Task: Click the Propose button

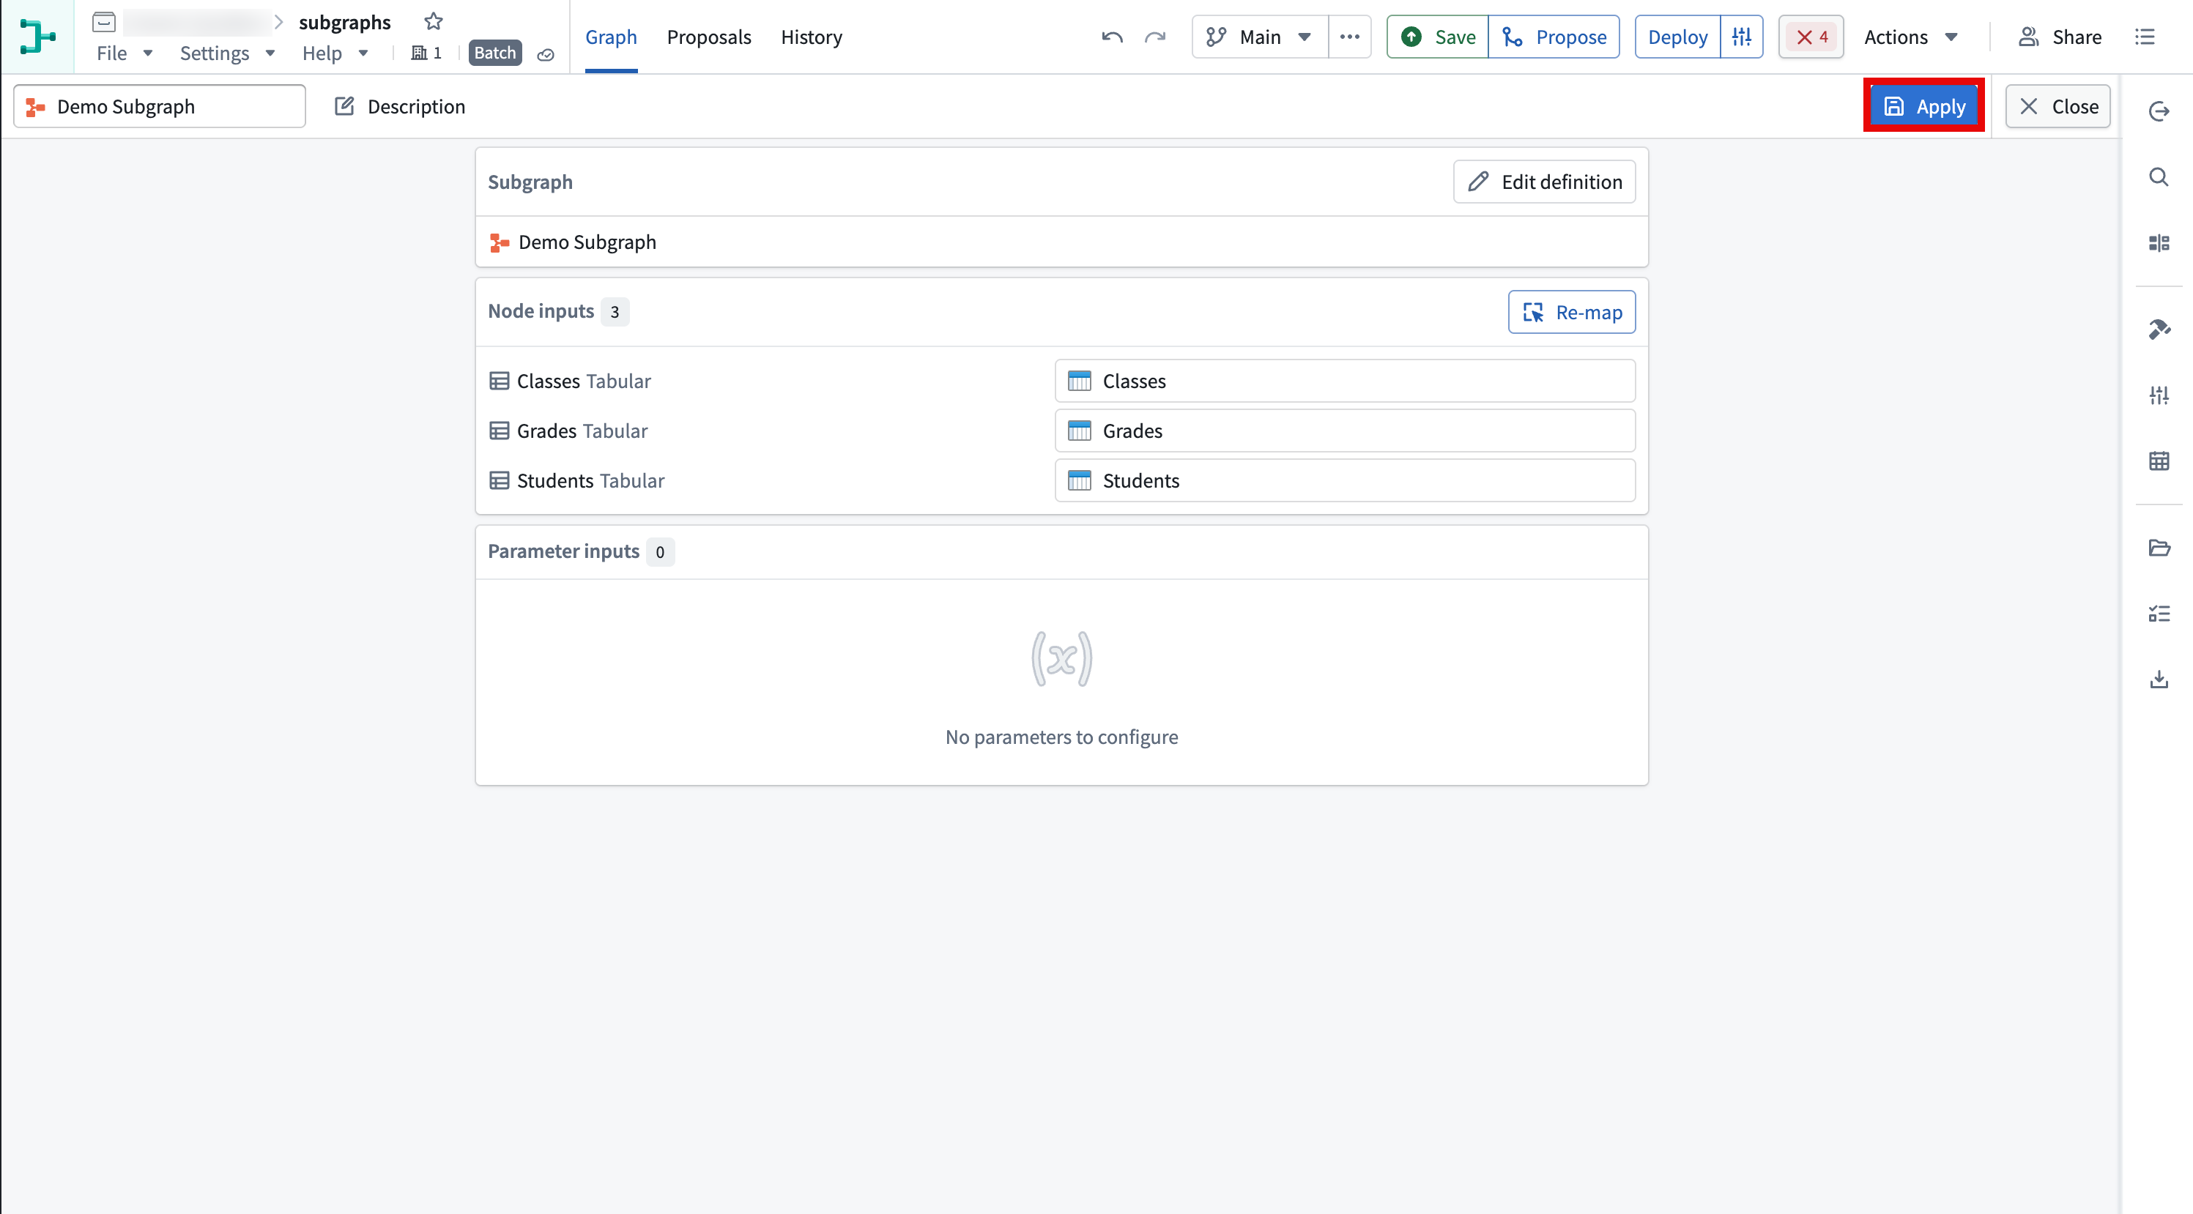Action: click(x=1554, y=37)
